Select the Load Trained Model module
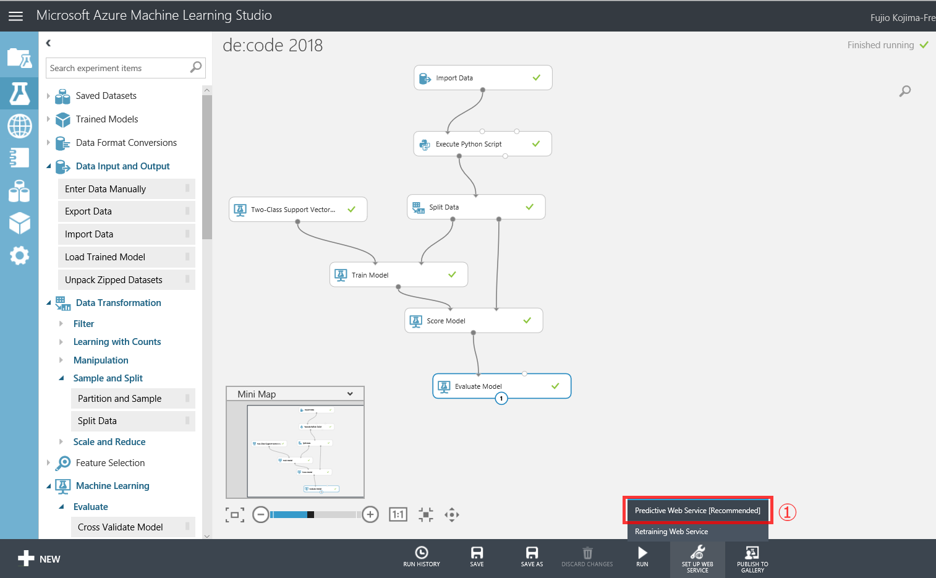This screenshot has height=578, width=936. click(x=127, y=257)
